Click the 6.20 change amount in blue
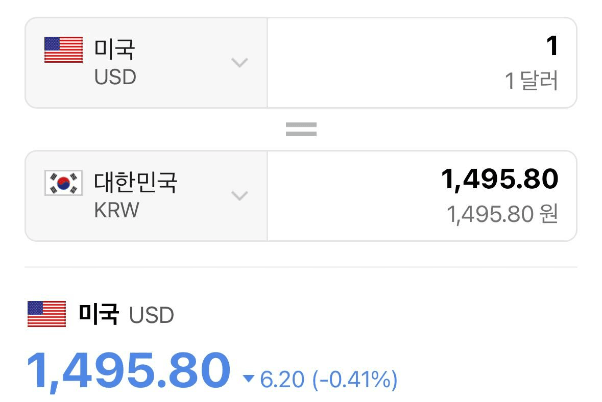Viewport: 602px width, 402px height. tap(282, 380)
